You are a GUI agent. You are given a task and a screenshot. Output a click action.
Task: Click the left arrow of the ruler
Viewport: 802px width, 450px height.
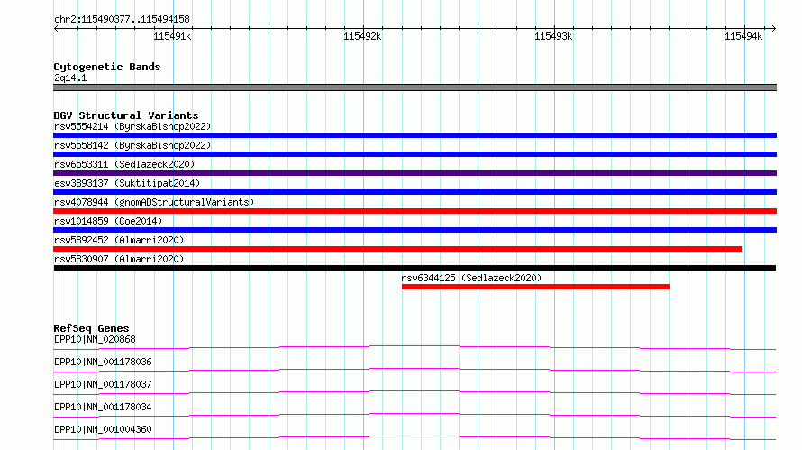57,29
